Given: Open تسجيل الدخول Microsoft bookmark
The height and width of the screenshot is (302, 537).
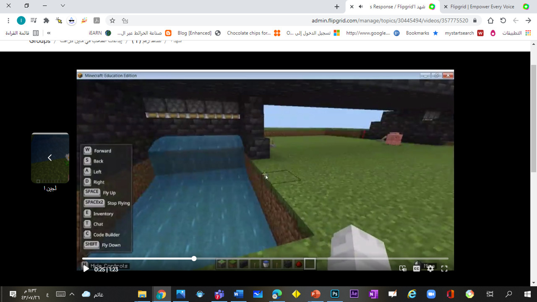Looking at the screenshot, I should 313,33.
